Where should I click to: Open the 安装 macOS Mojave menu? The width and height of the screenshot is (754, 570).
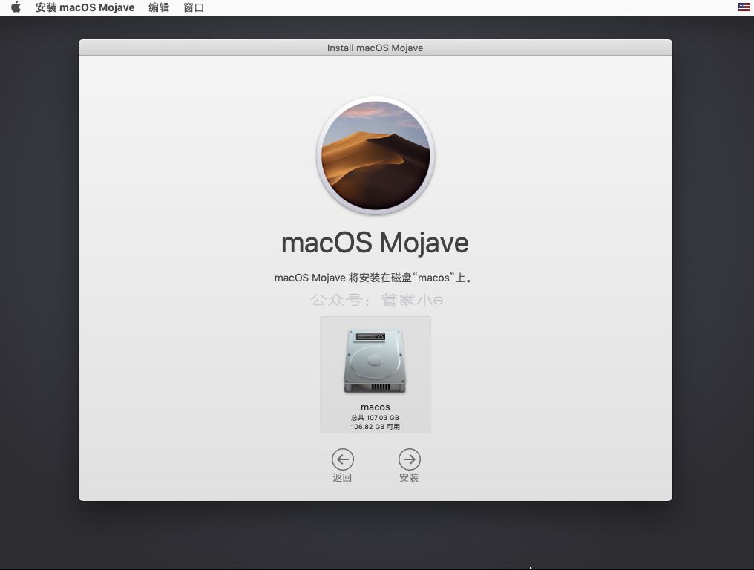point(85,7)
